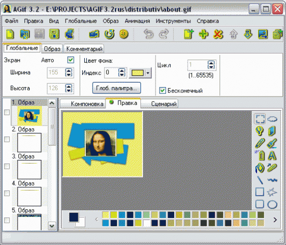This screenshot has width=286, height=245.
Task: Open the Анимация menu
Action: coord(137,21)
